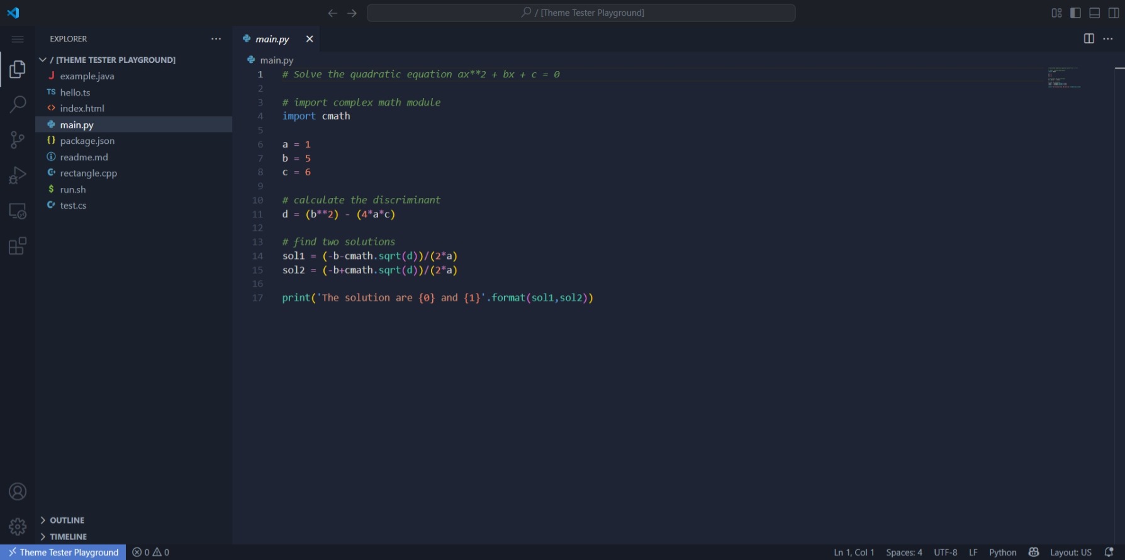Select language mode Python in status bar
Screen dimensions: 1125x560
click(x=1003, y=552)
